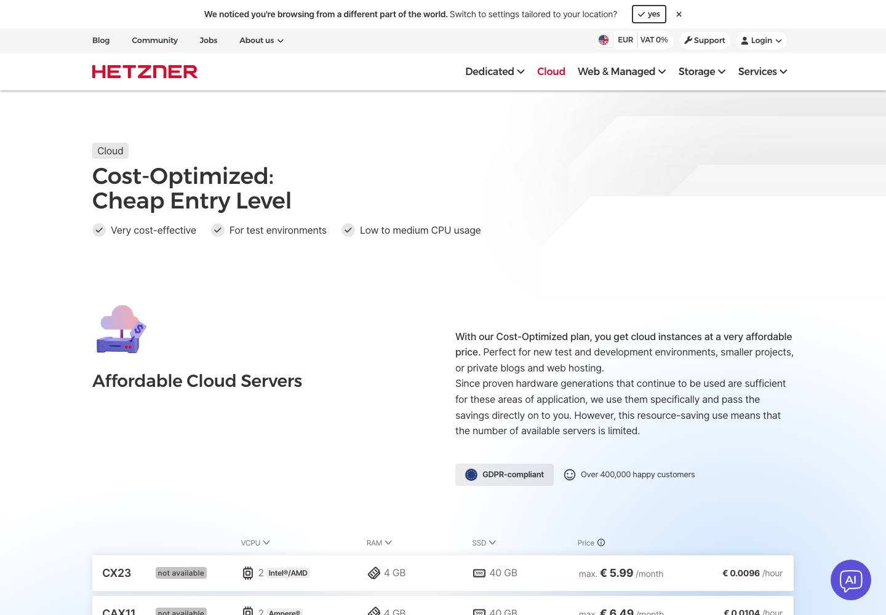886x615 pixels.
Task: Open the Storage menu
Action: (x=702, y=71)
